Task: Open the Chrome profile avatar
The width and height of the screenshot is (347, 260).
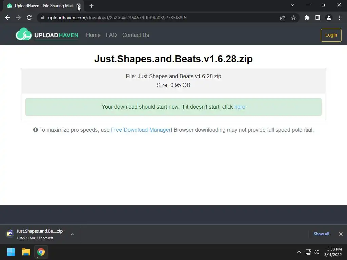Action: tap(329, 18)
